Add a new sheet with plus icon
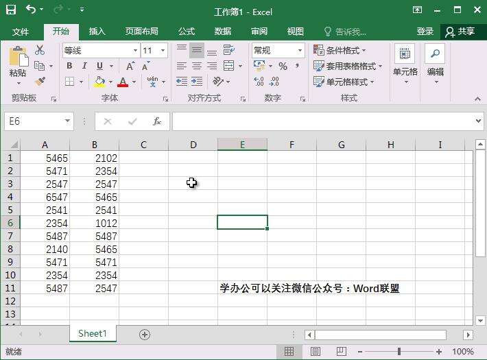 click(145, 335)
